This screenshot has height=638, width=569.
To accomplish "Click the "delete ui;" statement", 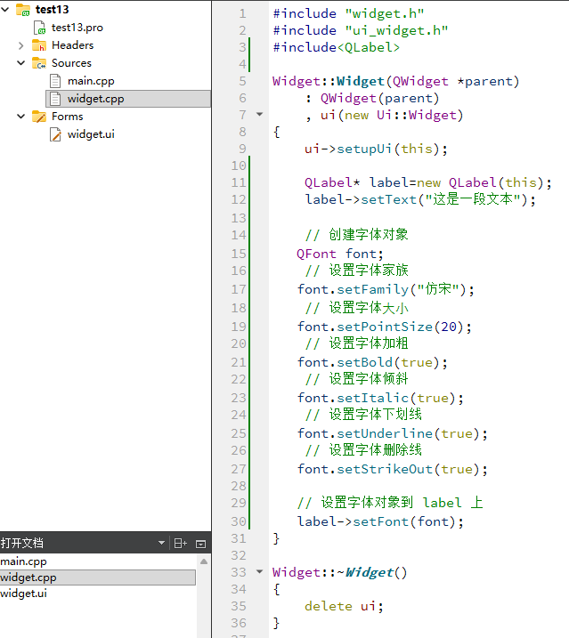I will [x=345, y=606].
